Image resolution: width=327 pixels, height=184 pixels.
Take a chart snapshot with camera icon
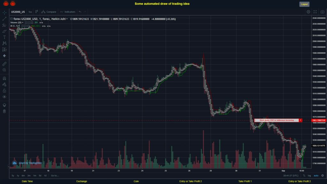[323, 12]
